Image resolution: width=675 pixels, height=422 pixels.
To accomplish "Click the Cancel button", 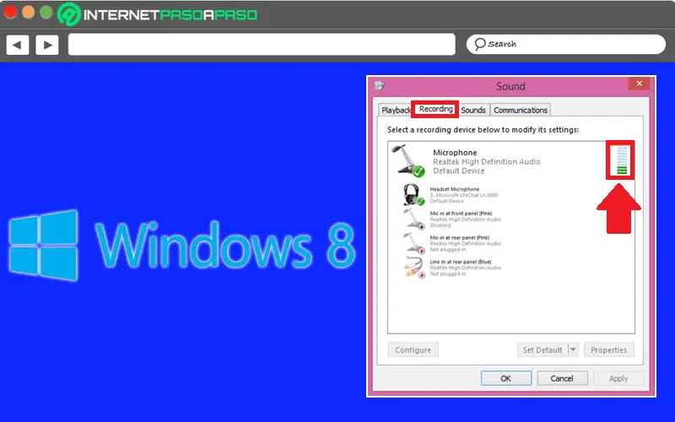I will [562, 378].
